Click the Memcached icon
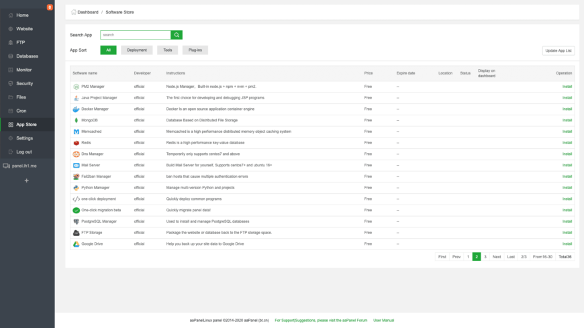 point(76,131)
